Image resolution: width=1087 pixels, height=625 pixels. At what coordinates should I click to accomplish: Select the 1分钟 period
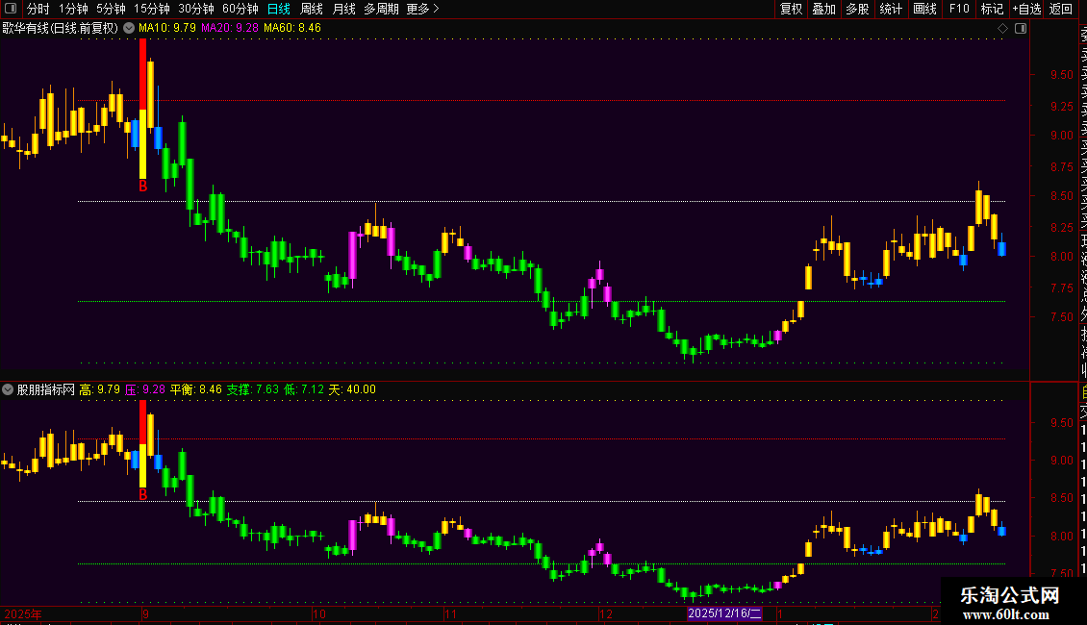(x=73, y=9)
